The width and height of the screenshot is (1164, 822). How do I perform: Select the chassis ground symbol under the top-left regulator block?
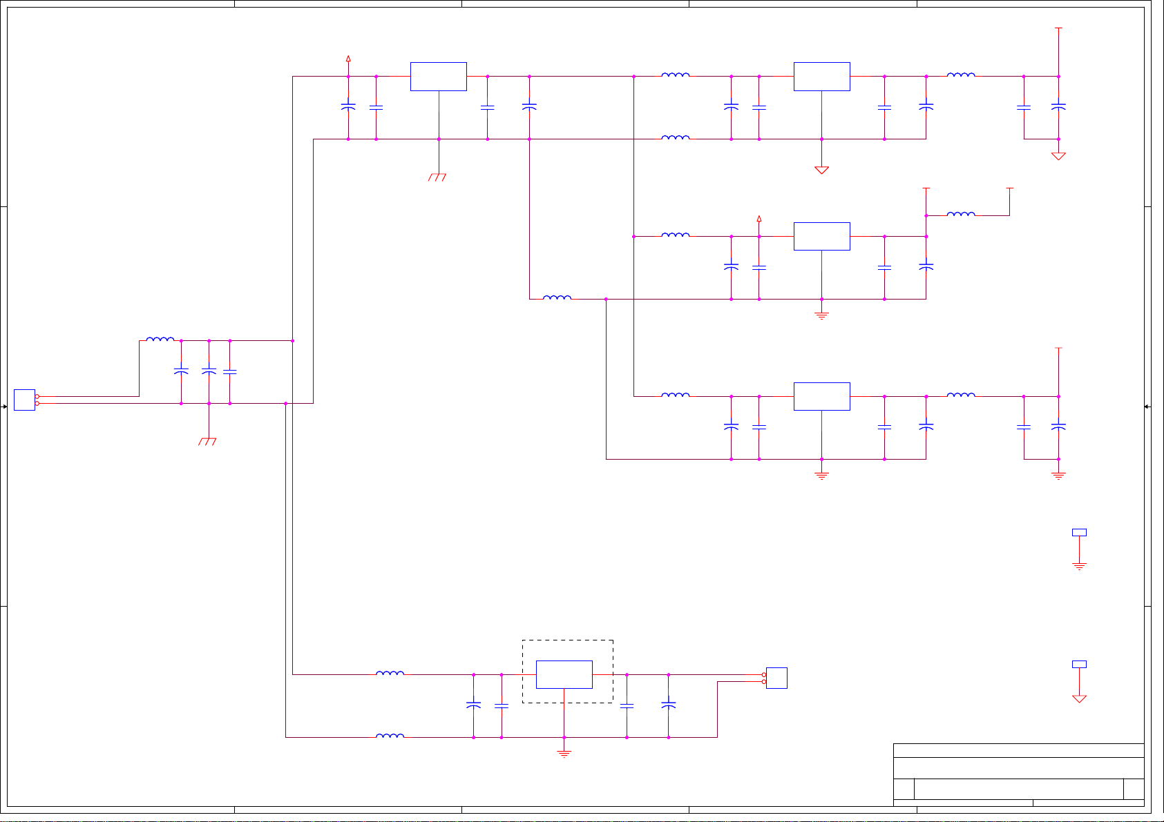click(x=437, y=177)
